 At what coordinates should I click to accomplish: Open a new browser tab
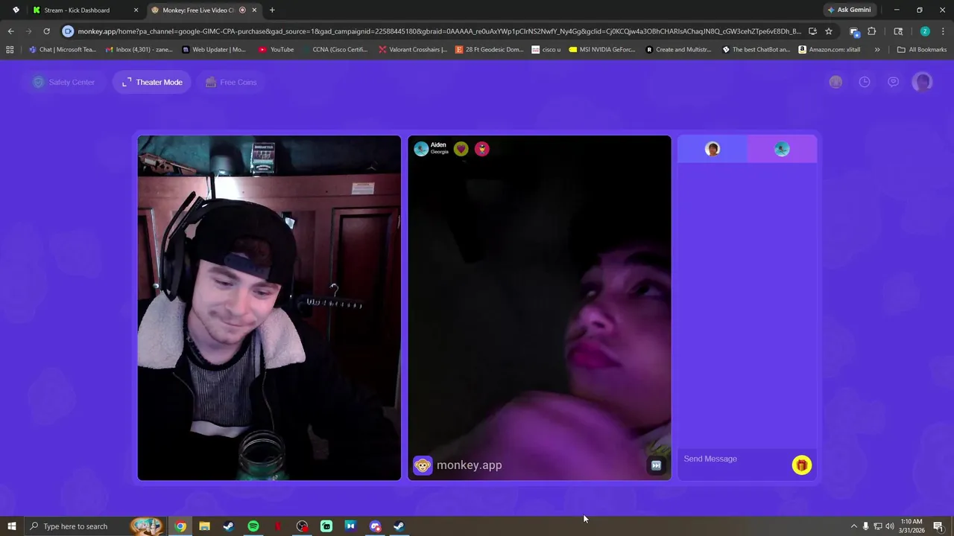tap(272, 10)
